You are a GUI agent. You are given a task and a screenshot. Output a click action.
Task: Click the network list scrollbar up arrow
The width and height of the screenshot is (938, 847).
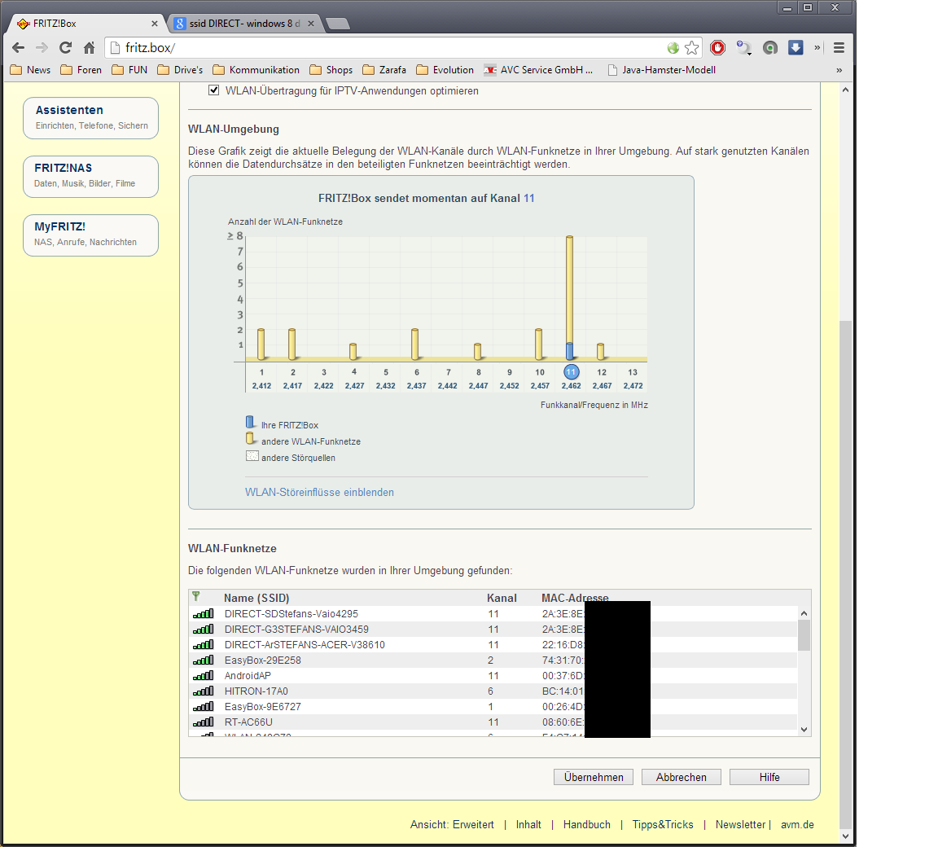pyautogui.click(x=804, y=613)
